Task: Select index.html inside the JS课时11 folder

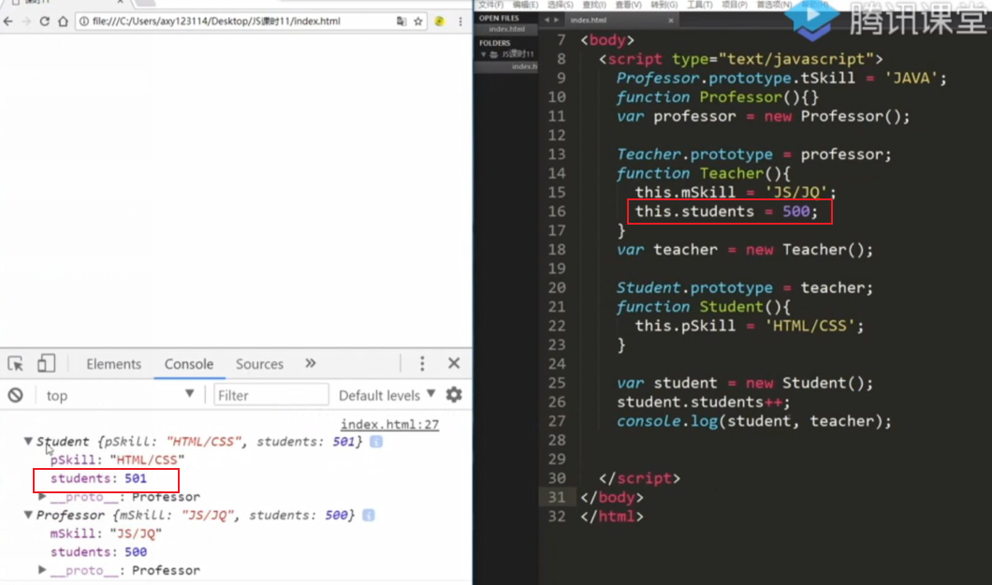Action: tap(524, 66)
